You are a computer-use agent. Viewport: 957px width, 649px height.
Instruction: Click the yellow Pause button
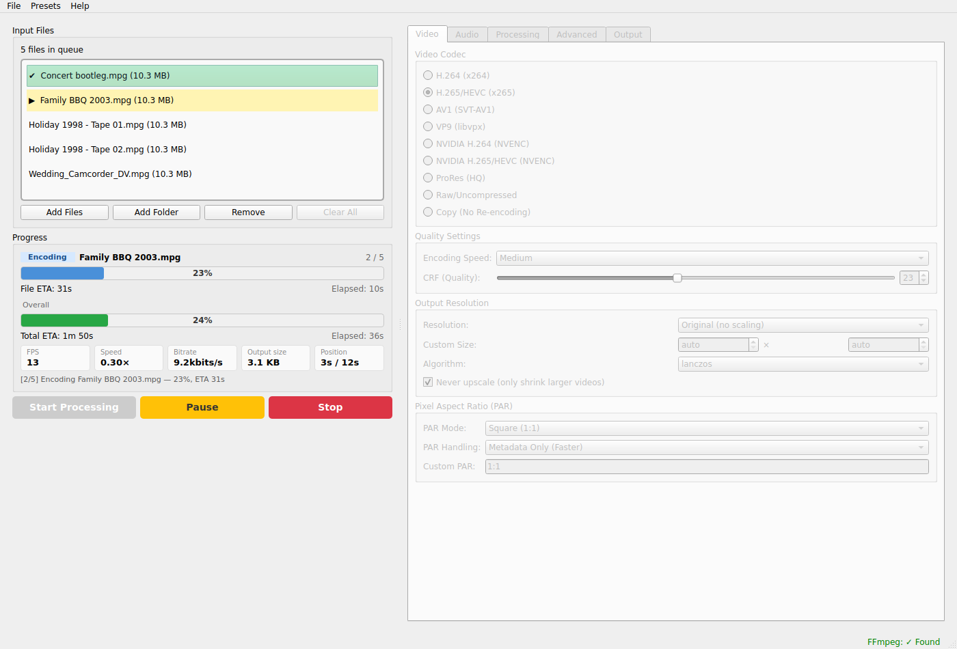[x=202, y=407]
